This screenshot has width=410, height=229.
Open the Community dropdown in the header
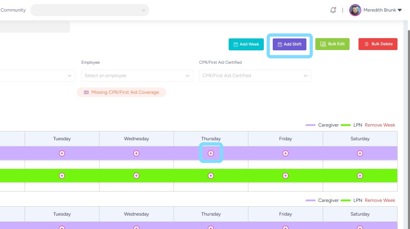90,10
